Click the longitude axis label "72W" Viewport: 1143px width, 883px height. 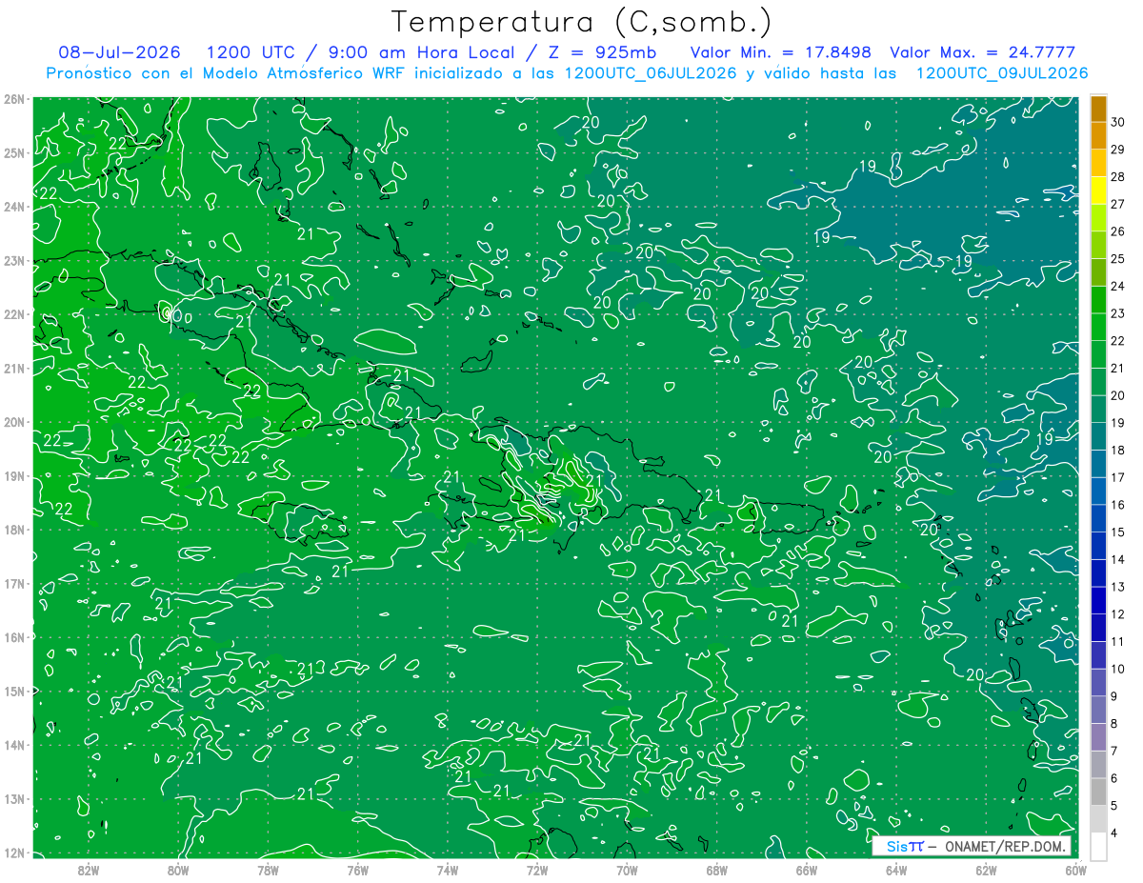pyautogui.click(x=536, y=870)
